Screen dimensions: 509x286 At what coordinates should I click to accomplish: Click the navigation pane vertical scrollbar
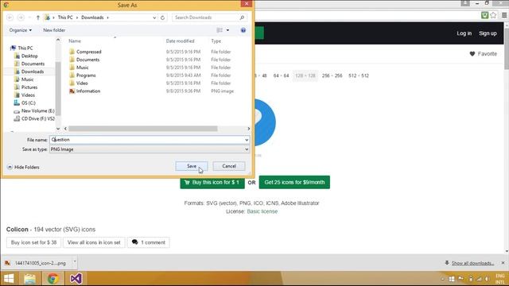(58, 88)
